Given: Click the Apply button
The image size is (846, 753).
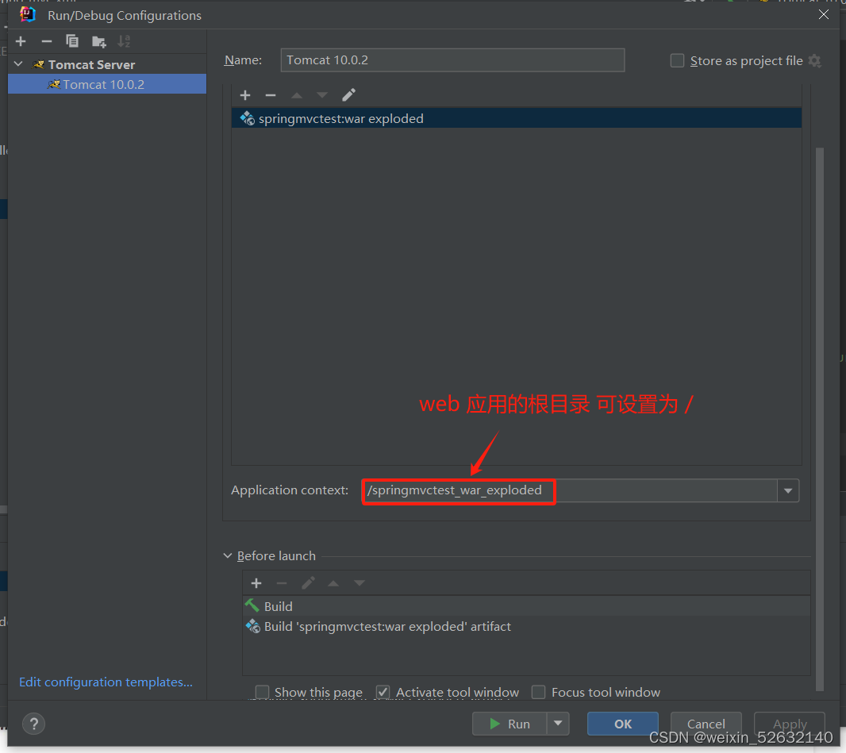Looking at the screenshot, I should pos(790,724).
